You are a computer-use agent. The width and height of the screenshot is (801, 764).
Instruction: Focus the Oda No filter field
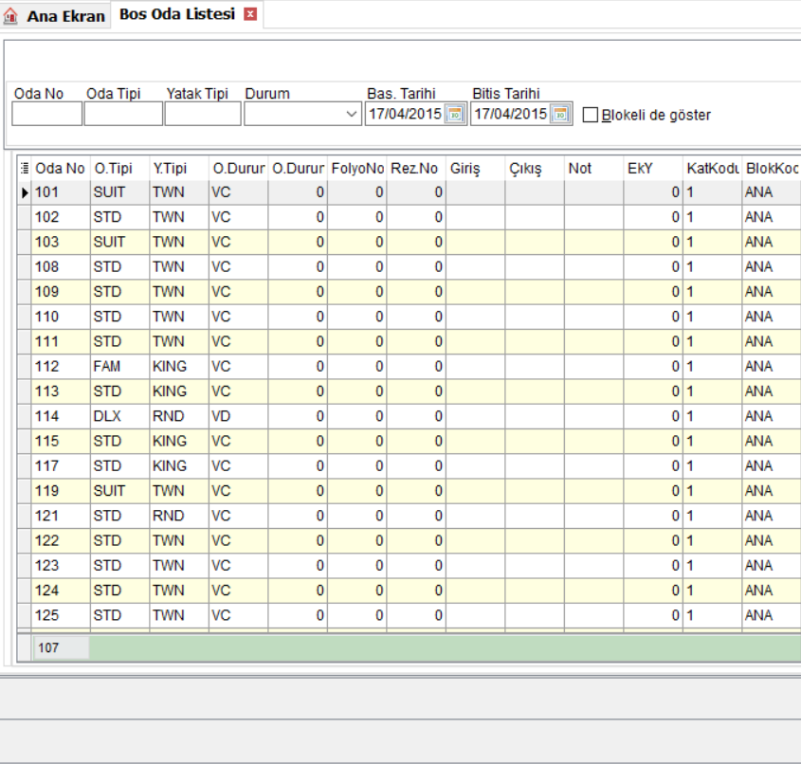47,114
